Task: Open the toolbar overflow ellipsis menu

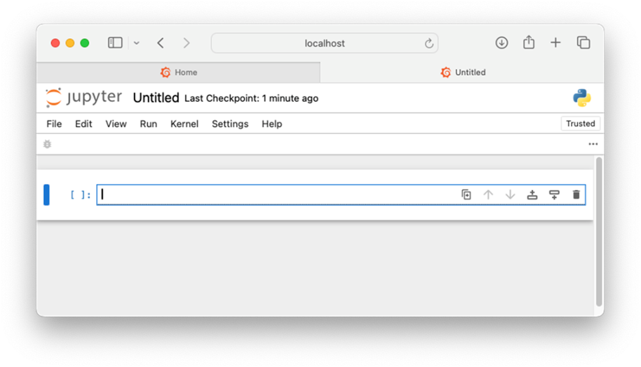Action: (x=593, y=144)
